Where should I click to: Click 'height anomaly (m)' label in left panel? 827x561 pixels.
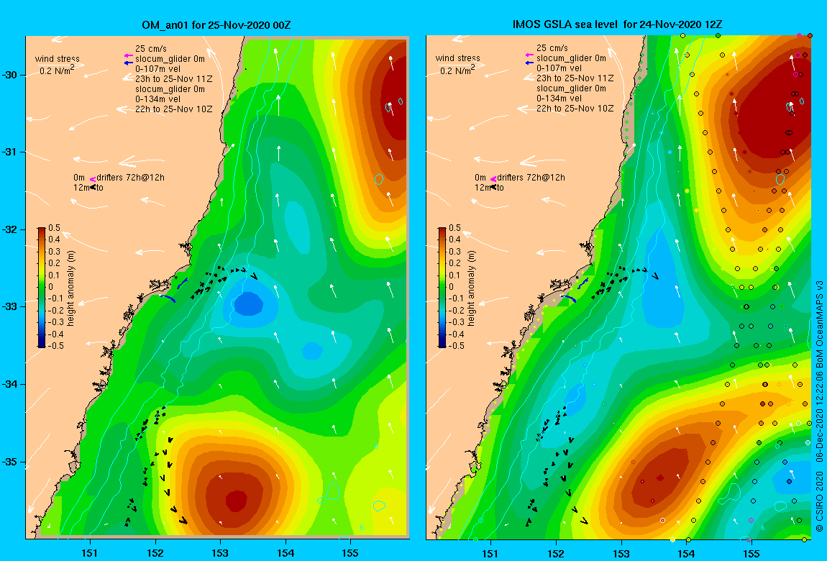(x=70, y=288)
